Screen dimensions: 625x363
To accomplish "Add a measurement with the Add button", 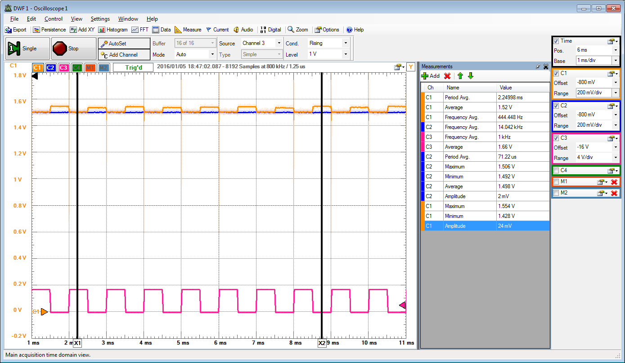I will [x=431, y=76].
